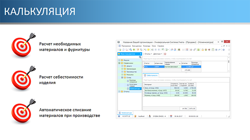This screenshot has height=140, width=250.
Task: Click the blue curved arrow toolbar icon
Action: pos(220,50)
